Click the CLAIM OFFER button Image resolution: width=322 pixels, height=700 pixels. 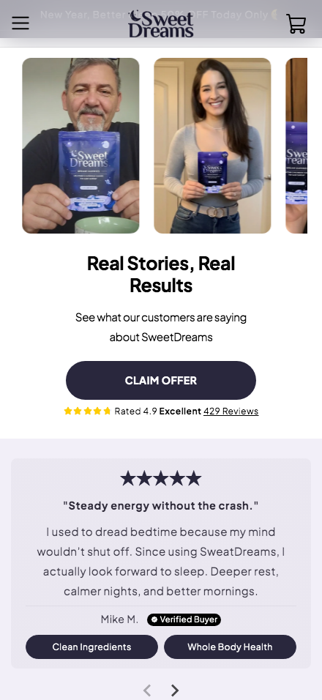[161, 380]
